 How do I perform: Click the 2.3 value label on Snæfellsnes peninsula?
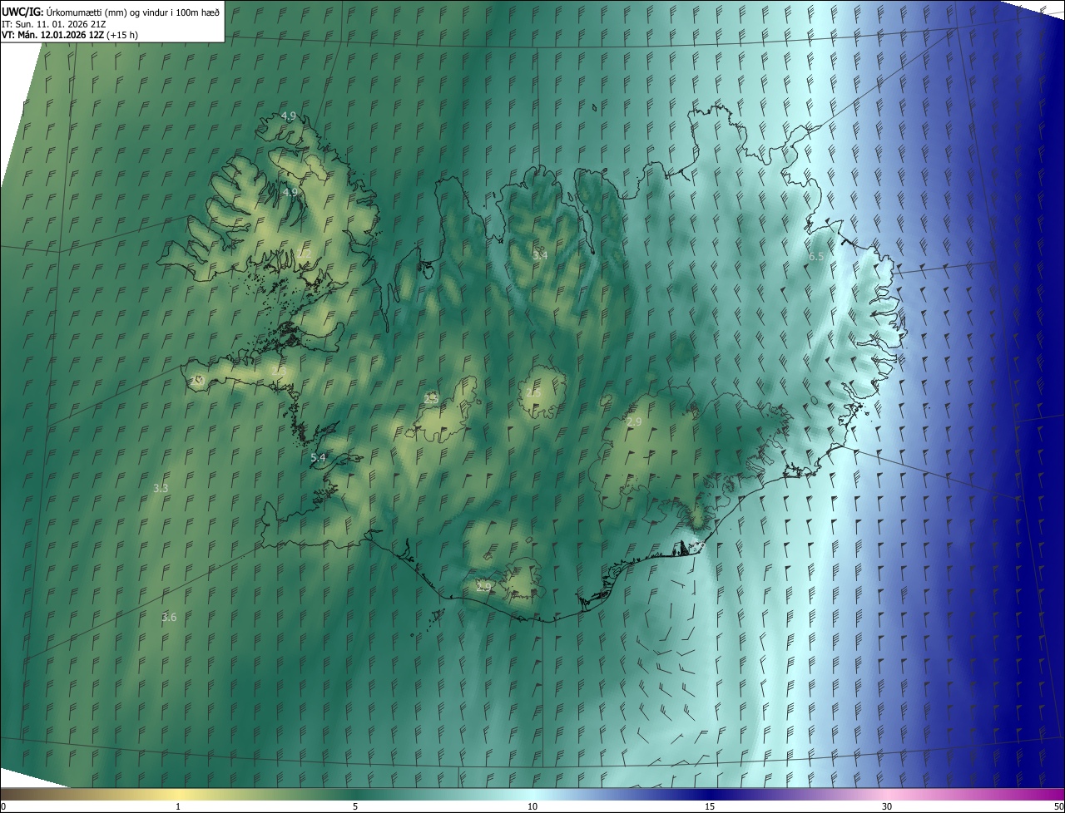279,369
